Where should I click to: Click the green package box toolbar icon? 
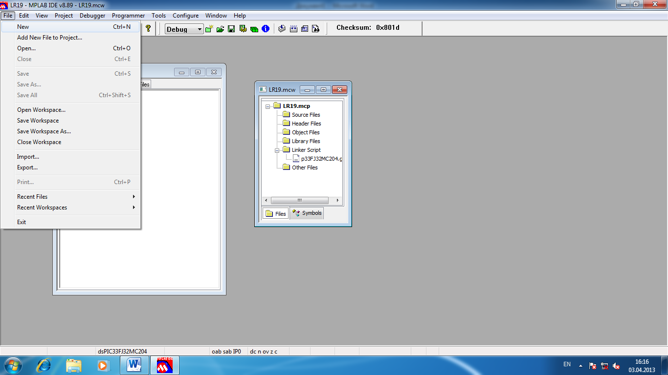click(x=254, y=29)
